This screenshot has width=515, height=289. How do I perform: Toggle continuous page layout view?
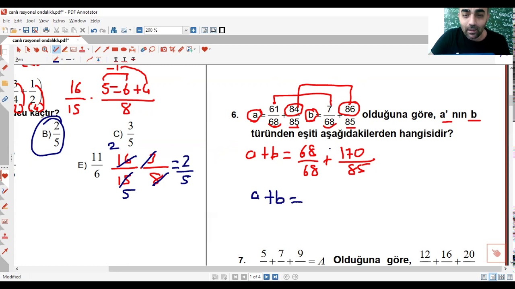493,277
